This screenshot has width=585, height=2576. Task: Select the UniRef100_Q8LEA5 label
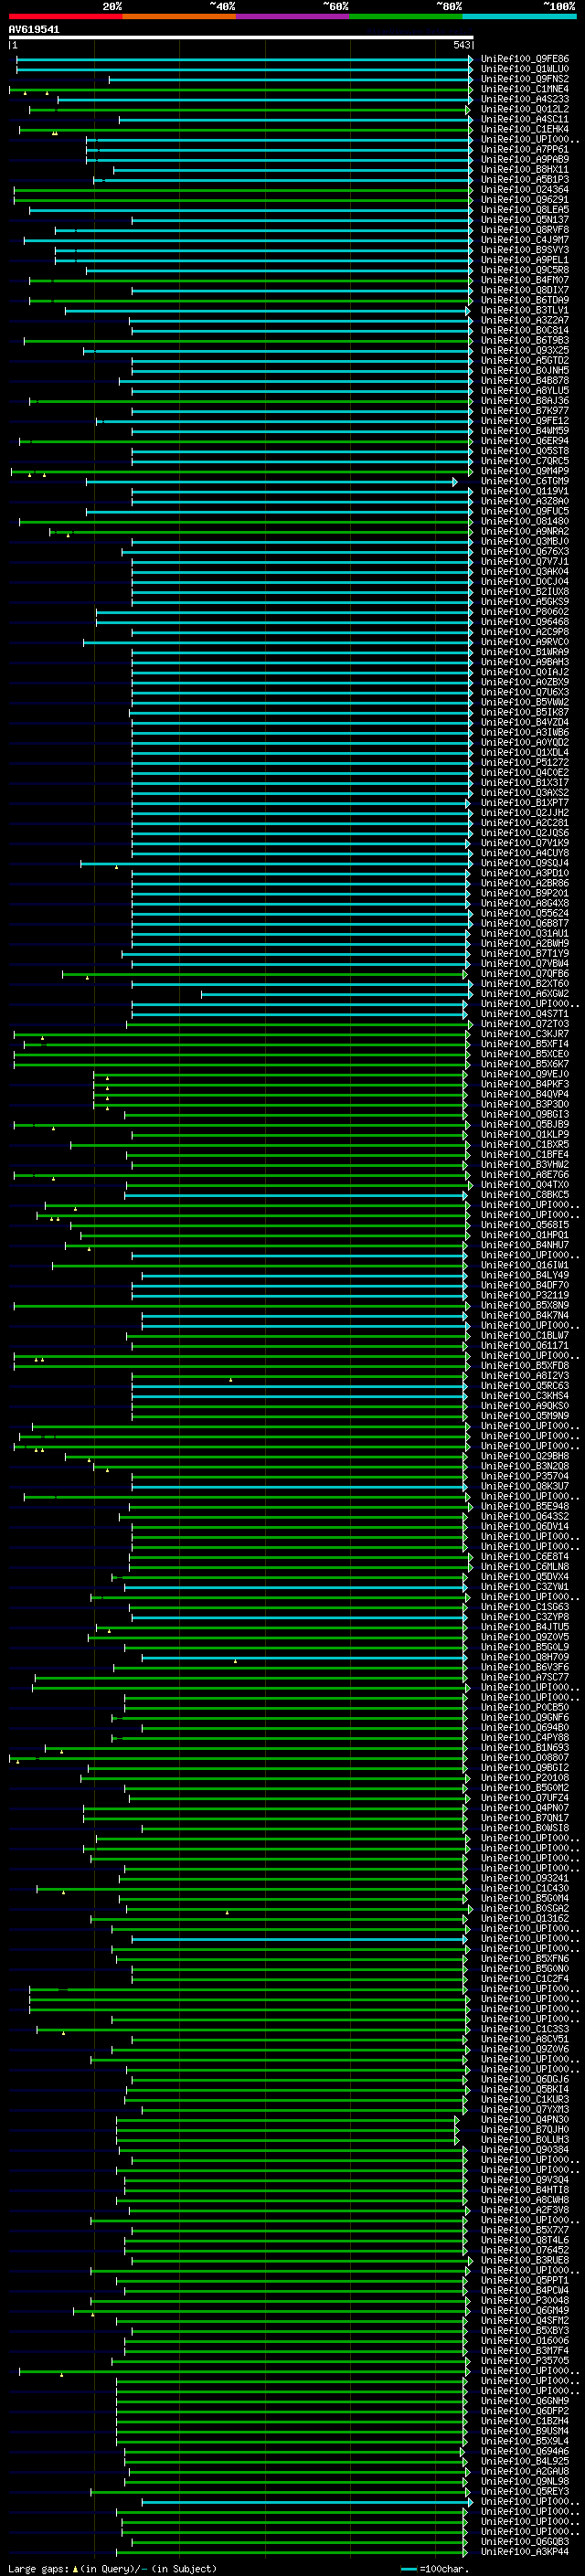click(x=524, y=209)
